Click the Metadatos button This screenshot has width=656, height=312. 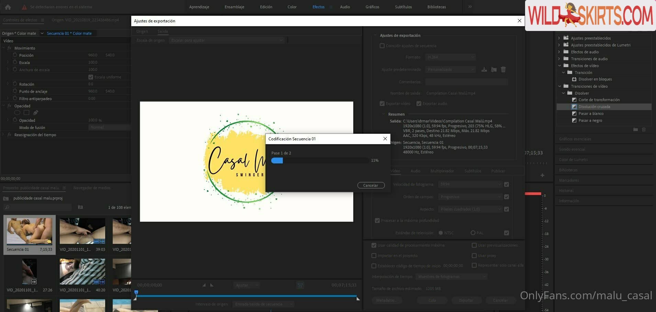click(386, 300)
